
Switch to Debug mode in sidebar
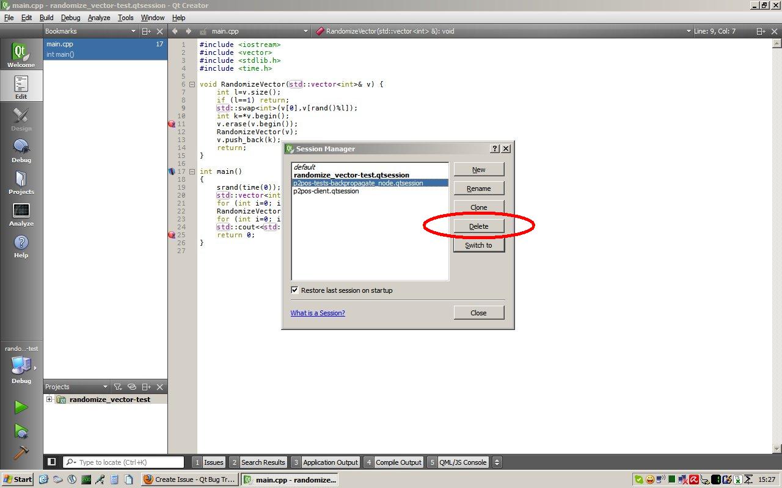[21, 151]
